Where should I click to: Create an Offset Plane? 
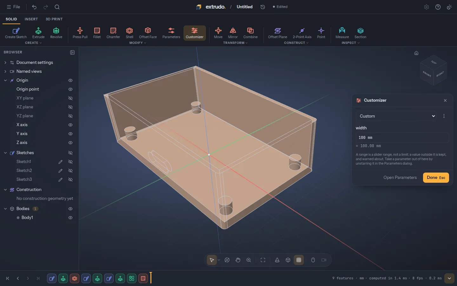point(277,33)
